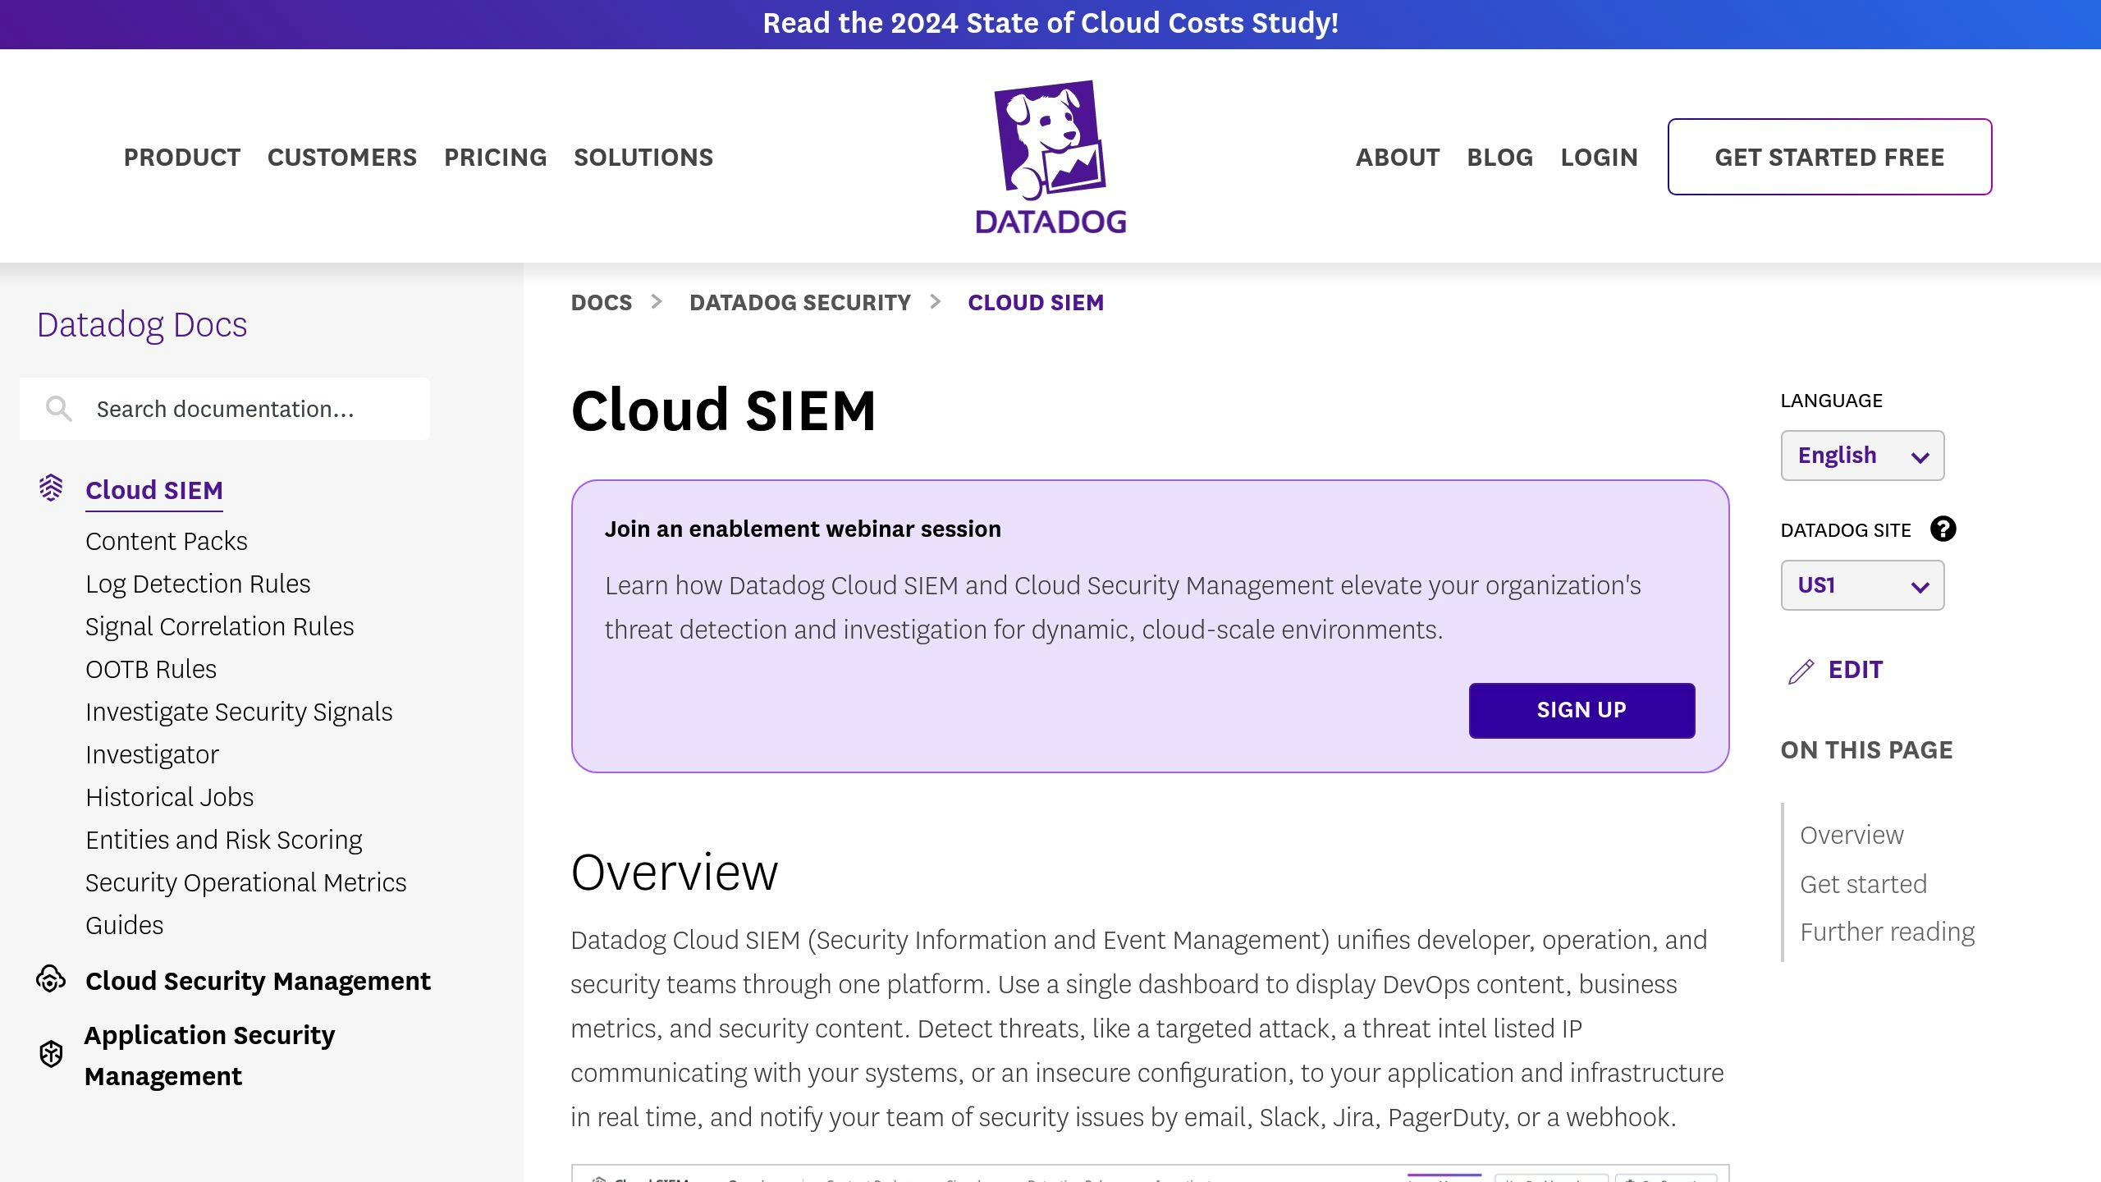
Task: Click the Datadog Docs heading link
Action: [142, 325]
